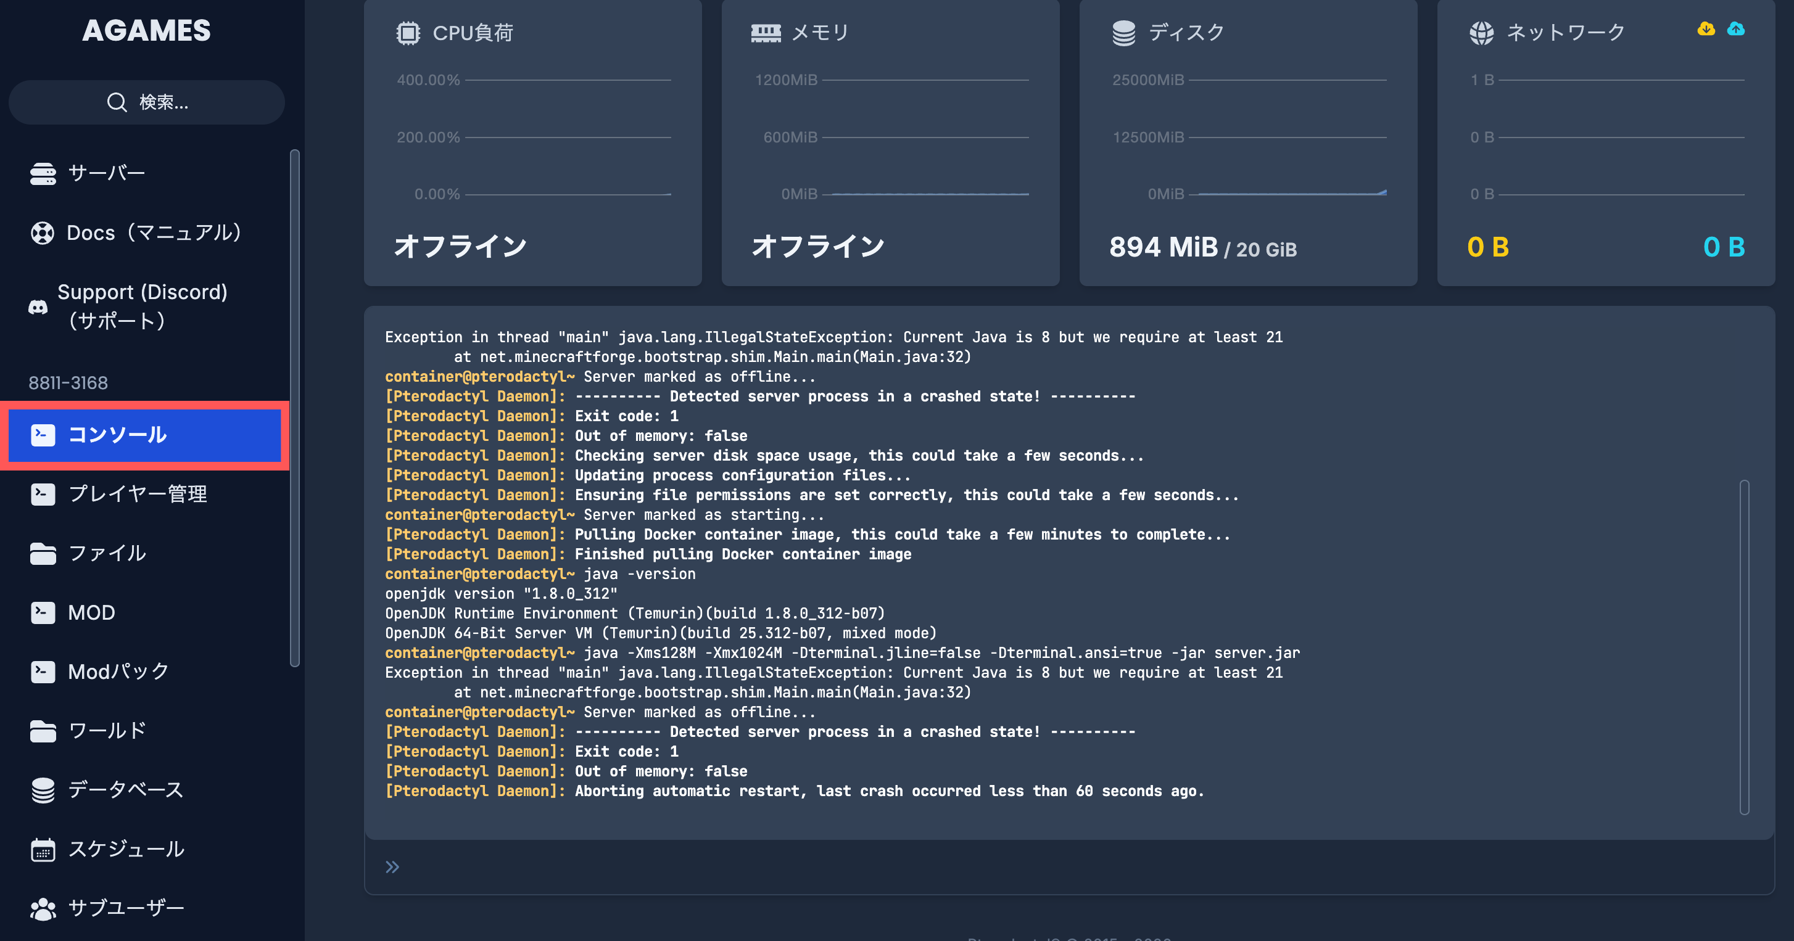Viewport: 1794px width, 941px height.
Task: Click the yellow download cloud icon
Action: (x=1706, y=29)
